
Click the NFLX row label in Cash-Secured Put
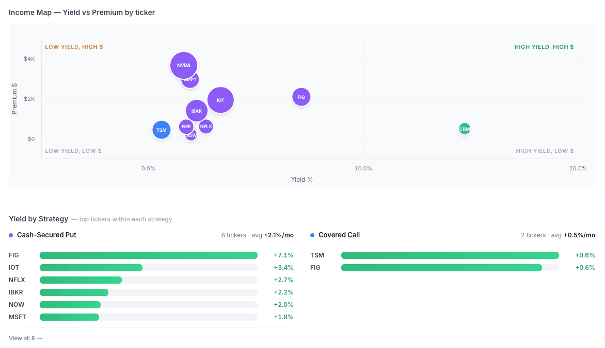[17, 280]
